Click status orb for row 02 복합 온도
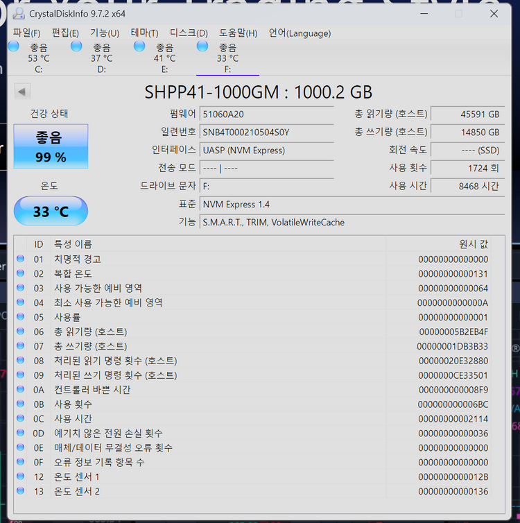This screenshot has width=520, height=523. 20,273
